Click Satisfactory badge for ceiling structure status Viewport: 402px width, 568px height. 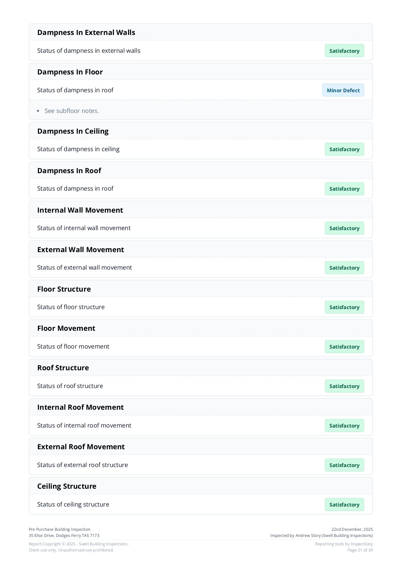click(344, 505)
